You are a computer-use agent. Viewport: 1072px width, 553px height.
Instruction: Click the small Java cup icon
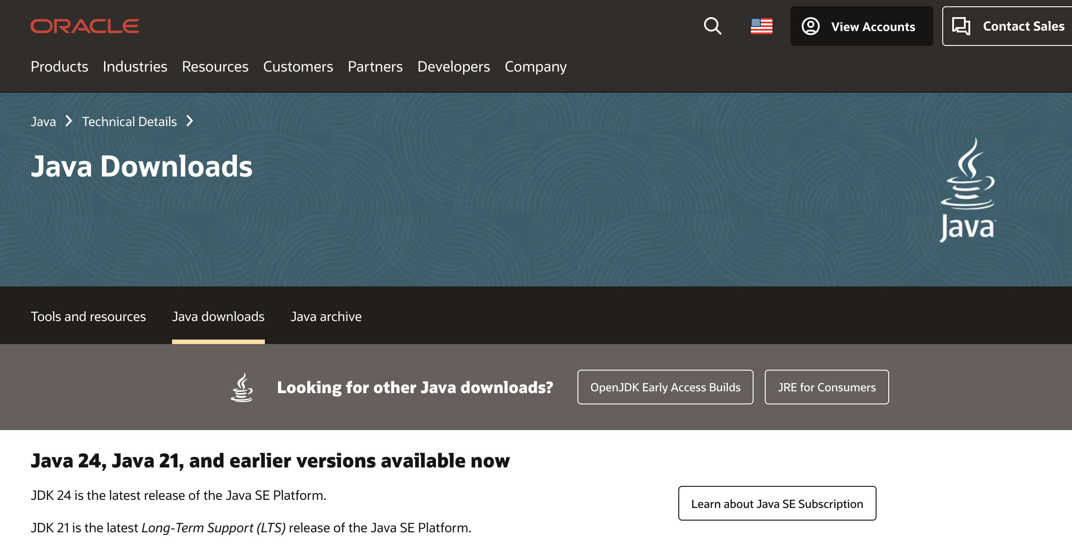tap(242, 387)
